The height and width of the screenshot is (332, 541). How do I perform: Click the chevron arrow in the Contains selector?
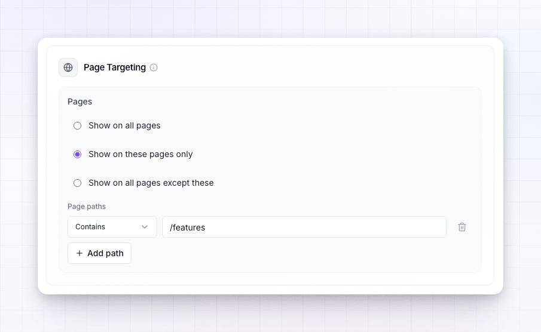(145, 227)
